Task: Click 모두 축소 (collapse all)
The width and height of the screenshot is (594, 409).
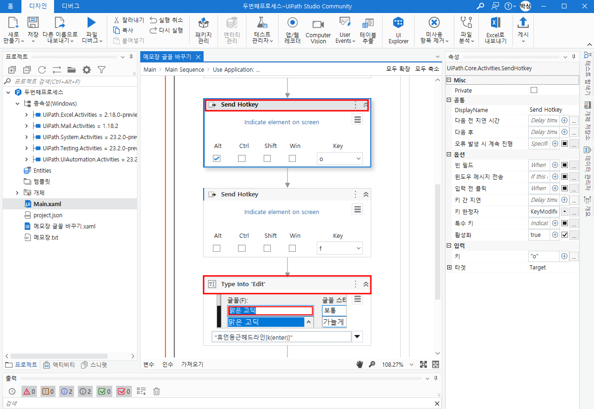Action: pos(427,69)
